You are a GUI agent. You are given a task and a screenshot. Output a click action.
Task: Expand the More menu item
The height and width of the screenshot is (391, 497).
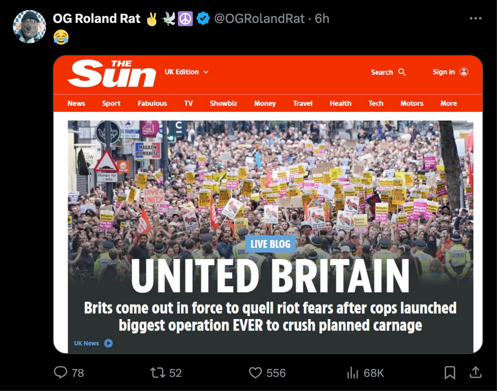point(448,104)
